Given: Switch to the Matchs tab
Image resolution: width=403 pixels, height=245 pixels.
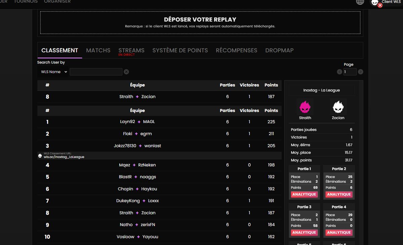Looking at the screenshot, I should click(98, 50).
